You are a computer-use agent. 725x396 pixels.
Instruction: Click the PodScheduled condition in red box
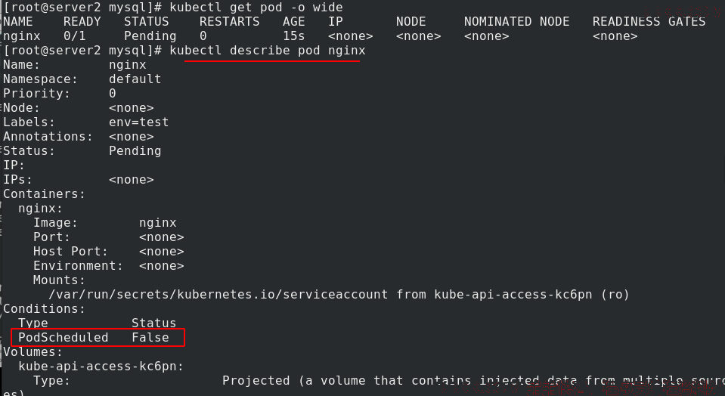(63, 337)
